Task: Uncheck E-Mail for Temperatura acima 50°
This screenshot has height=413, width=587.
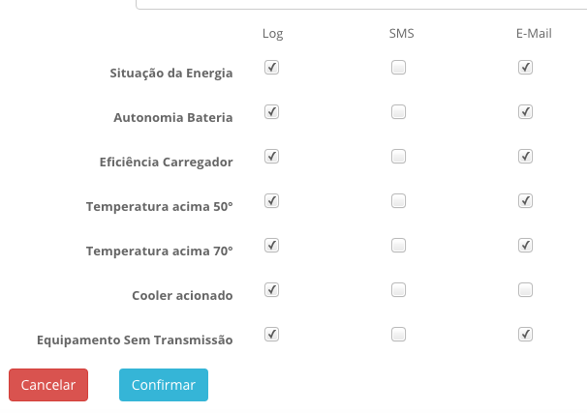Action: tap(525, 200)
